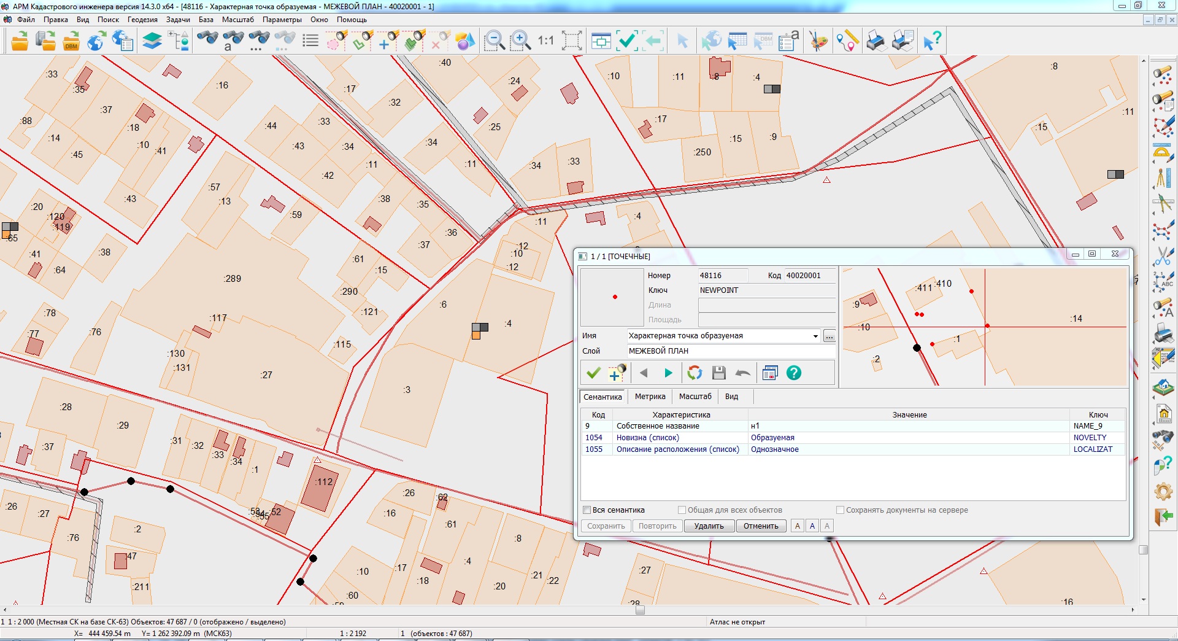Open help via teal question mark icon

point(793,373)
